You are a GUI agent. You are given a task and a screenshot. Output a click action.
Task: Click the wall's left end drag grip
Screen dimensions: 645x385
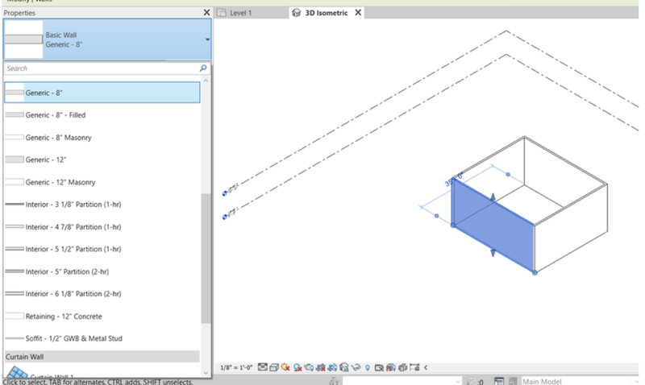coord(453,226)
